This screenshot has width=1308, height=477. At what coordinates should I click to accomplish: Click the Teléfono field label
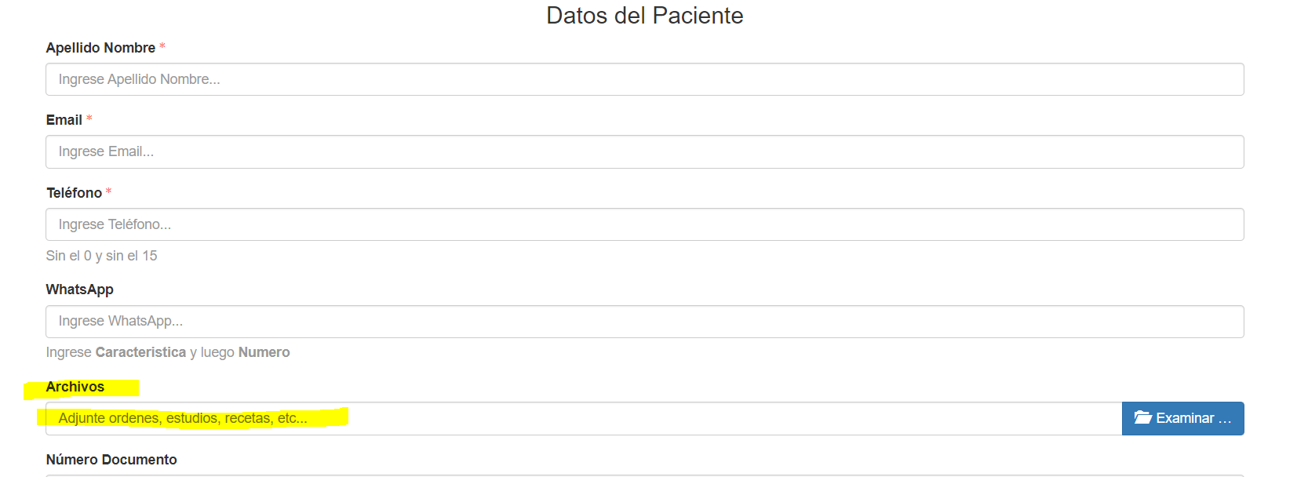74,193
